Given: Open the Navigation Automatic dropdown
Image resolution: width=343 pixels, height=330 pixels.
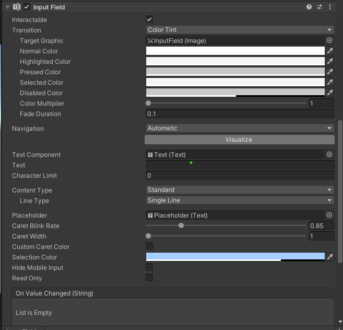Looking at the screenshot, I should point(240,128).
